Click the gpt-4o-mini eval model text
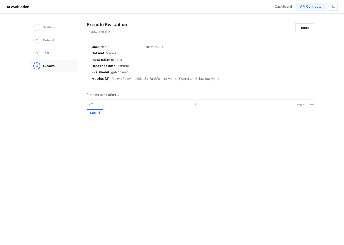 point(120,72)
